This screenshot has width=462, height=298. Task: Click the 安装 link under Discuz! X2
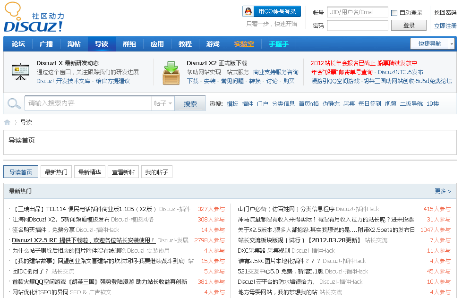210,81
